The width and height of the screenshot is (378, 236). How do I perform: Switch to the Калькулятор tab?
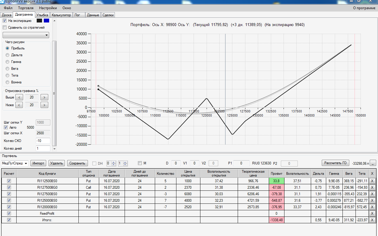coord(61,15)
